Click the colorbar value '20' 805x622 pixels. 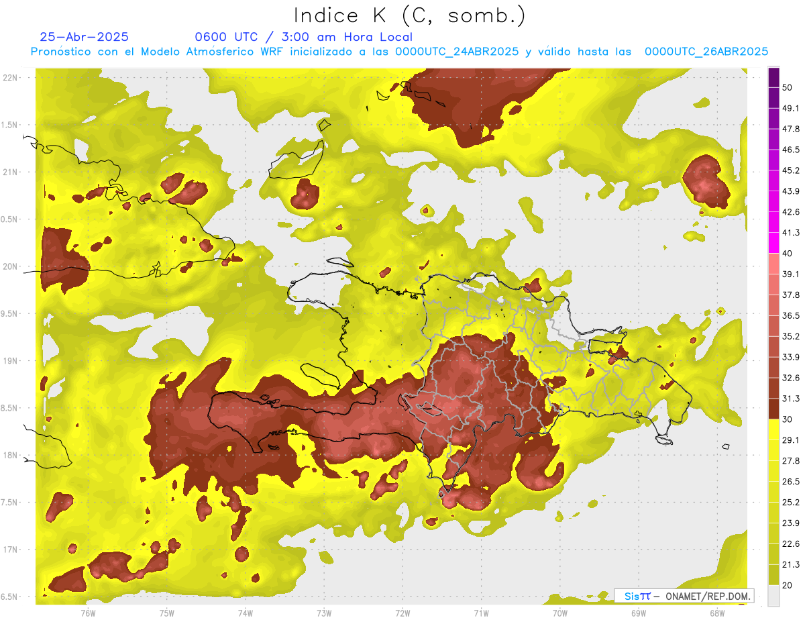[x=788, y=584]
